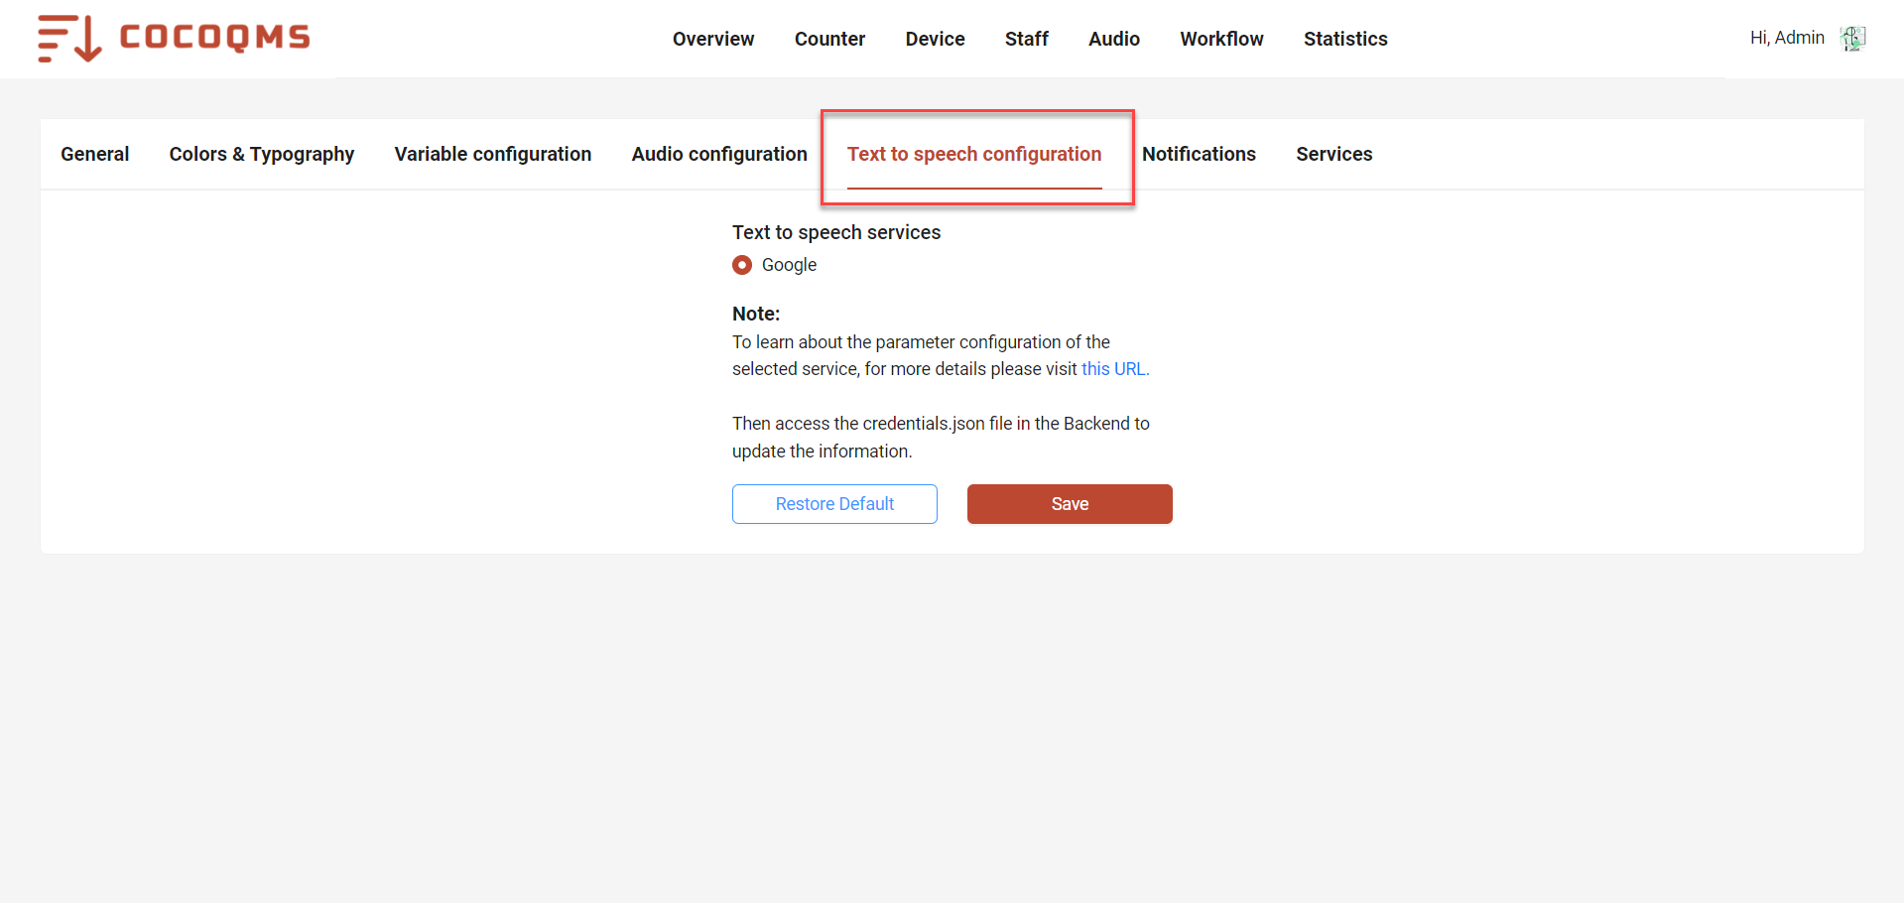This screenshot has height=903, width=1904.
Task: Follow the 'this URL' link
Action: tap(1113, 369)
